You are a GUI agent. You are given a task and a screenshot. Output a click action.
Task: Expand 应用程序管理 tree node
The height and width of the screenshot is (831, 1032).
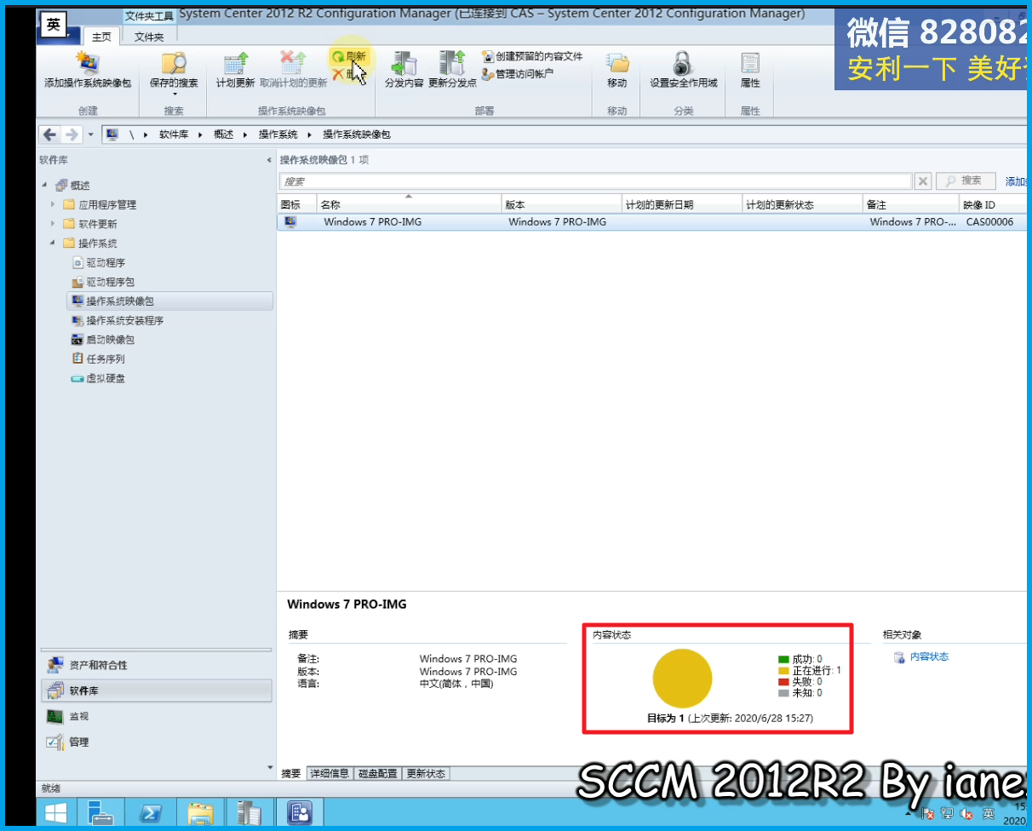53,204
